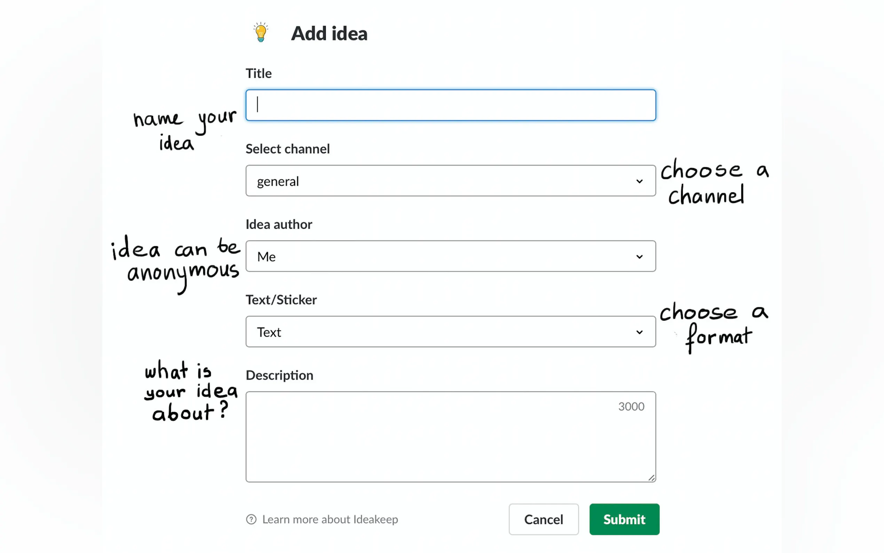Click the lightbulb icon beside Add idea
The image size is (884, 553).
[261, 32]
